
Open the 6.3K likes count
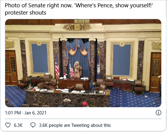[18, 125]
